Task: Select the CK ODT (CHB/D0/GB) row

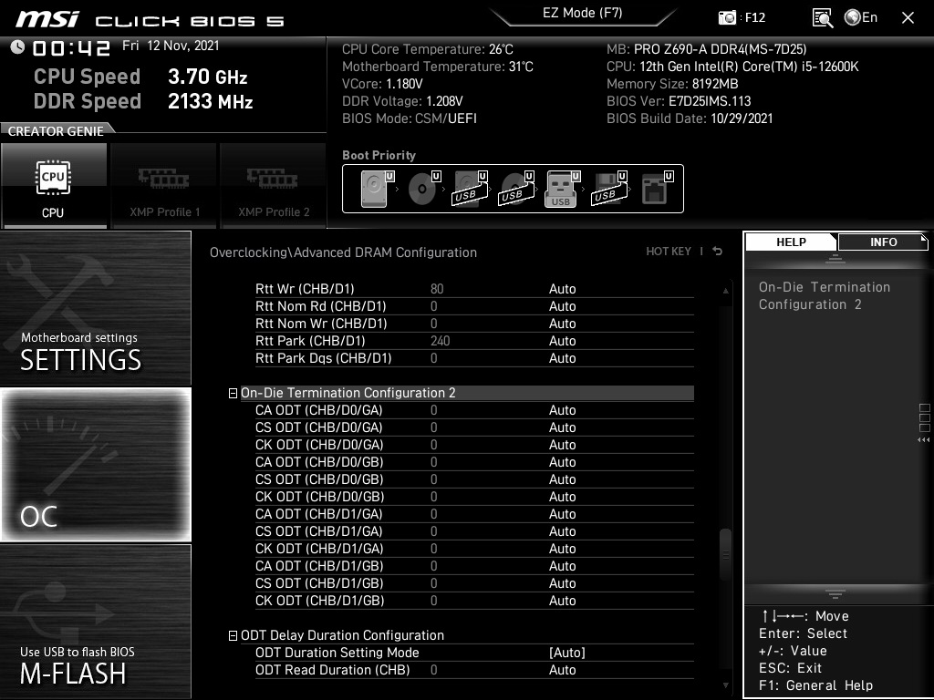Action: coord(474,497)
